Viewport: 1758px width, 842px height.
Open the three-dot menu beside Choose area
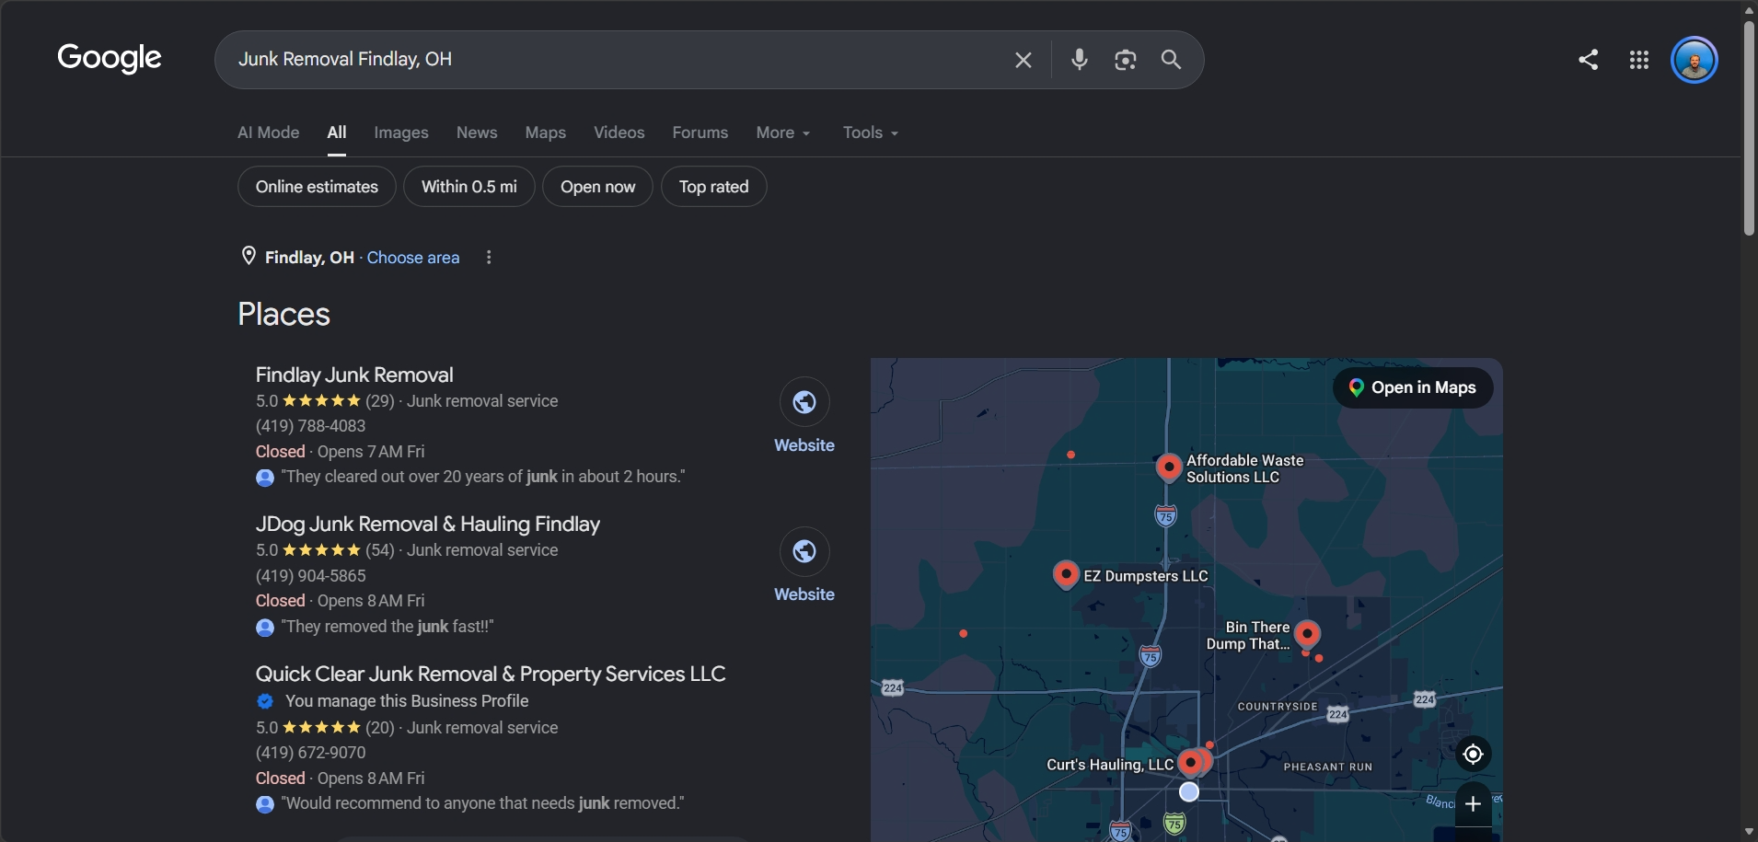489,258
